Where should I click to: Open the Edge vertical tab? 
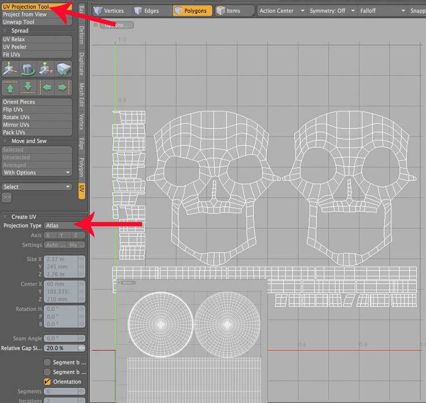81,144
